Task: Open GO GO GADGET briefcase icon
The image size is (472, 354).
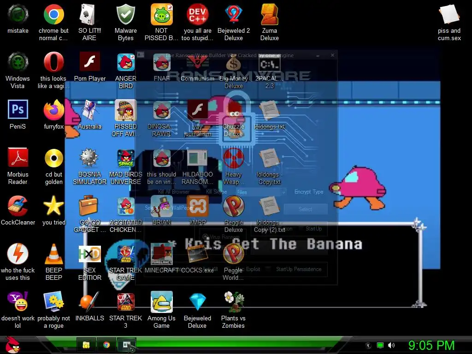Action: tap(88, 206)
